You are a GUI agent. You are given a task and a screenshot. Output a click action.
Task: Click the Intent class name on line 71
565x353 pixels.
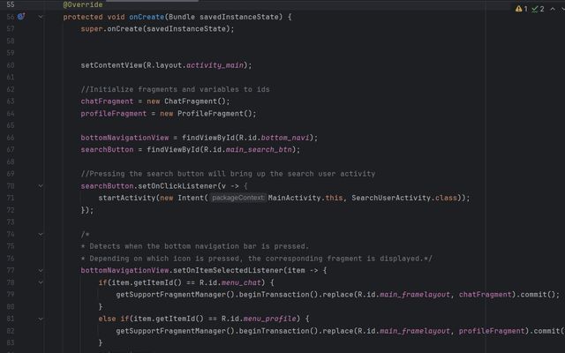click(191, 198)
